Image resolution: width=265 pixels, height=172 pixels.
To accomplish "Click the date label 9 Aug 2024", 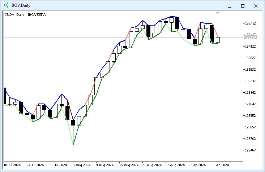I will tap(105, 165).
